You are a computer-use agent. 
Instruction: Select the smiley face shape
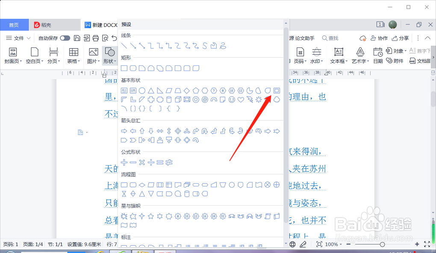[232, 100]
